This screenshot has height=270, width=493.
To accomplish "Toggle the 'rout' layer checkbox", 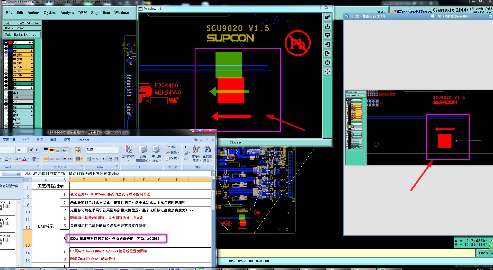I will 6,101.
